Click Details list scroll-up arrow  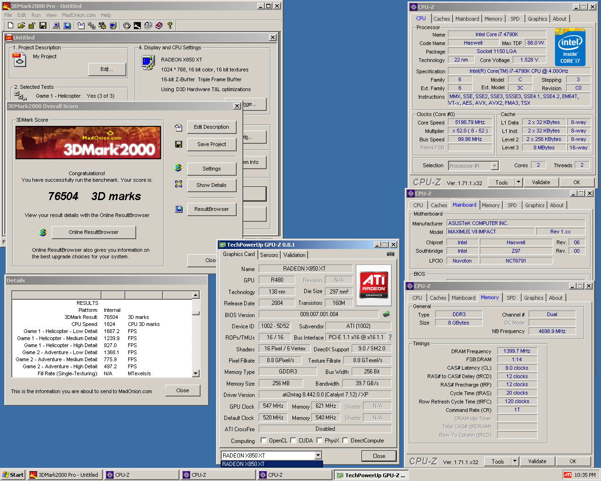coord(196,295)
